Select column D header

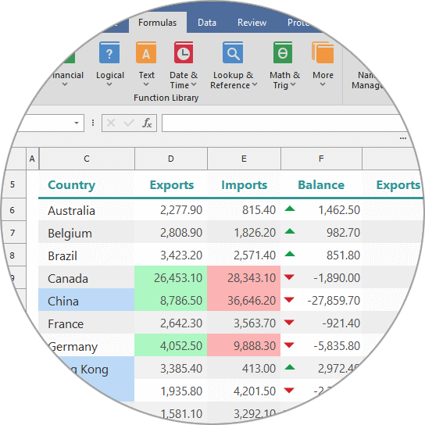point(171,159)
